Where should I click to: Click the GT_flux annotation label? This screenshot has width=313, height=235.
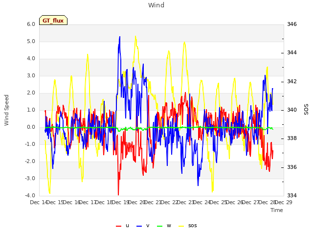tap(53, 20)
